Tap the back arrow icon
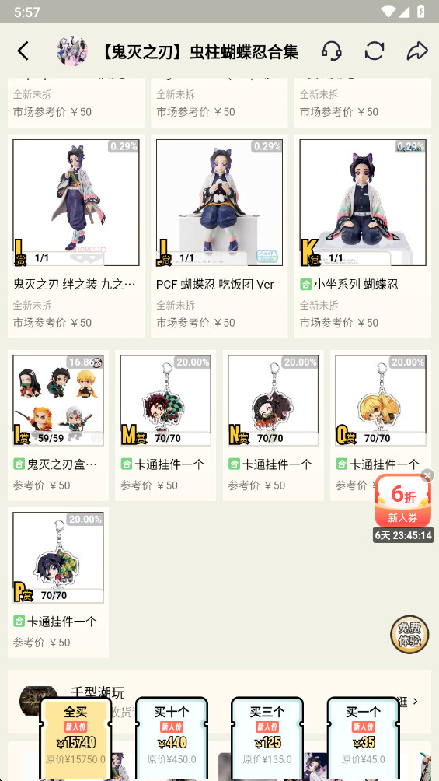 click(23, 51)
